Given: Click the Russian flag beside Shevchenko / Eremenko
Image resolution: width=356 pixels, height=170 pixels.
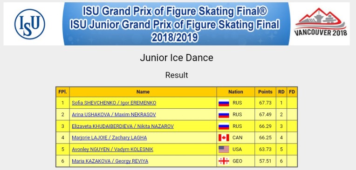Looking at the screenshot, I should tap(224, 103).
